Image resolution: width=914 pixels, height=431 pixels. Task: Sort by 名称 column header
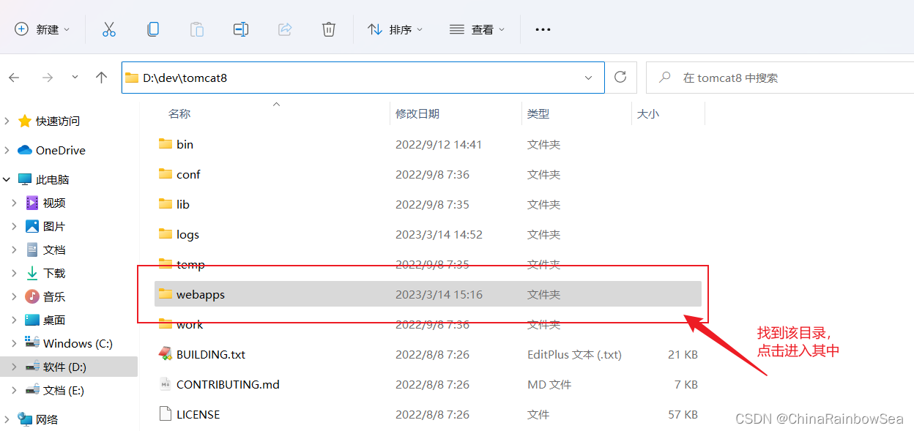click(x=179, y=113)
